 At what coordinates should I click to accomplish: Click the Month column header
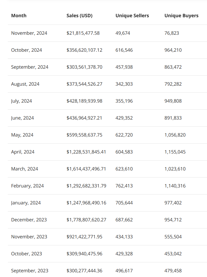coord(19,16)
